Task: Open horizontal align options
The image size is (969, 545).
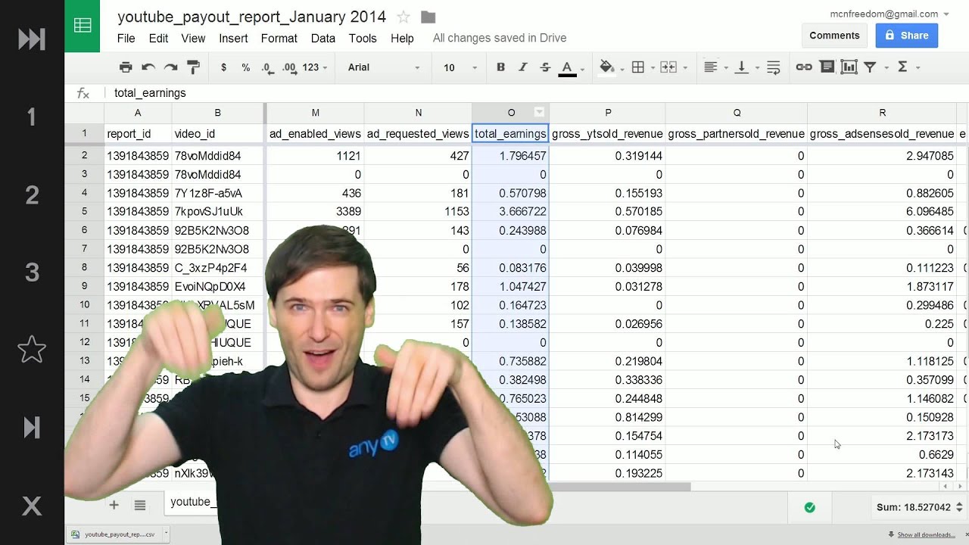Action: (x=711, y=67)
